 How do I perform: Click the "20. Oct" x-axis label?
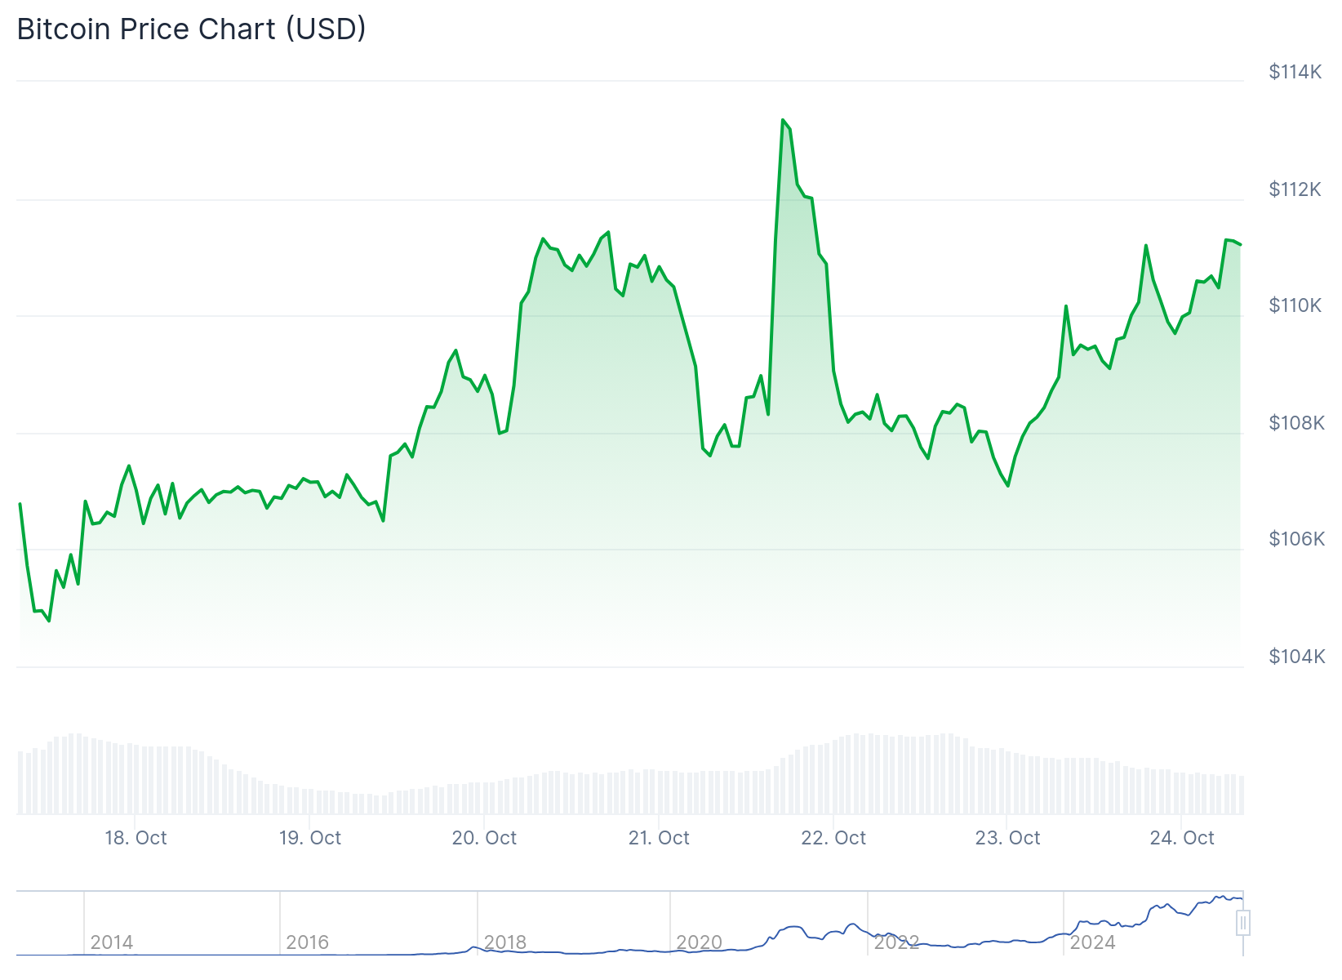pyautogui.click(x=484, y=838)
